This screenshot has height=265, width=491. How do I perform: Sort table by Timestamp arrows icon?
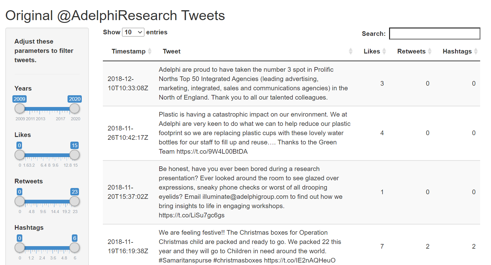click(x=150, y=51)
